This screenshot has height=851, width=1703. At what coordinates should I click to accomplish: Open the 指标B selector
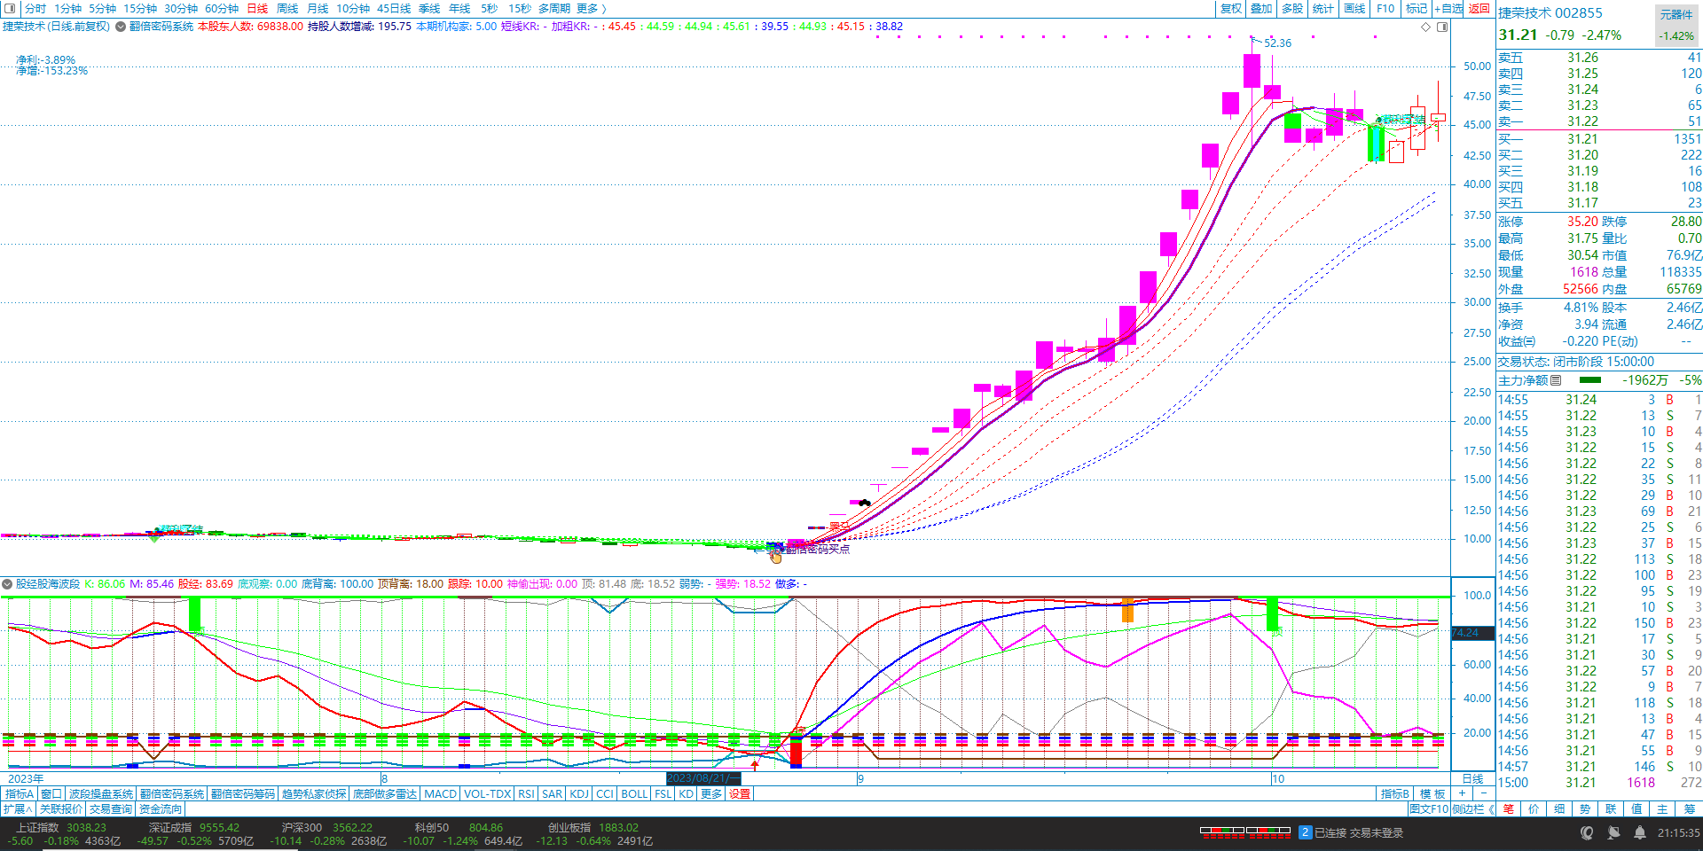1395,794
